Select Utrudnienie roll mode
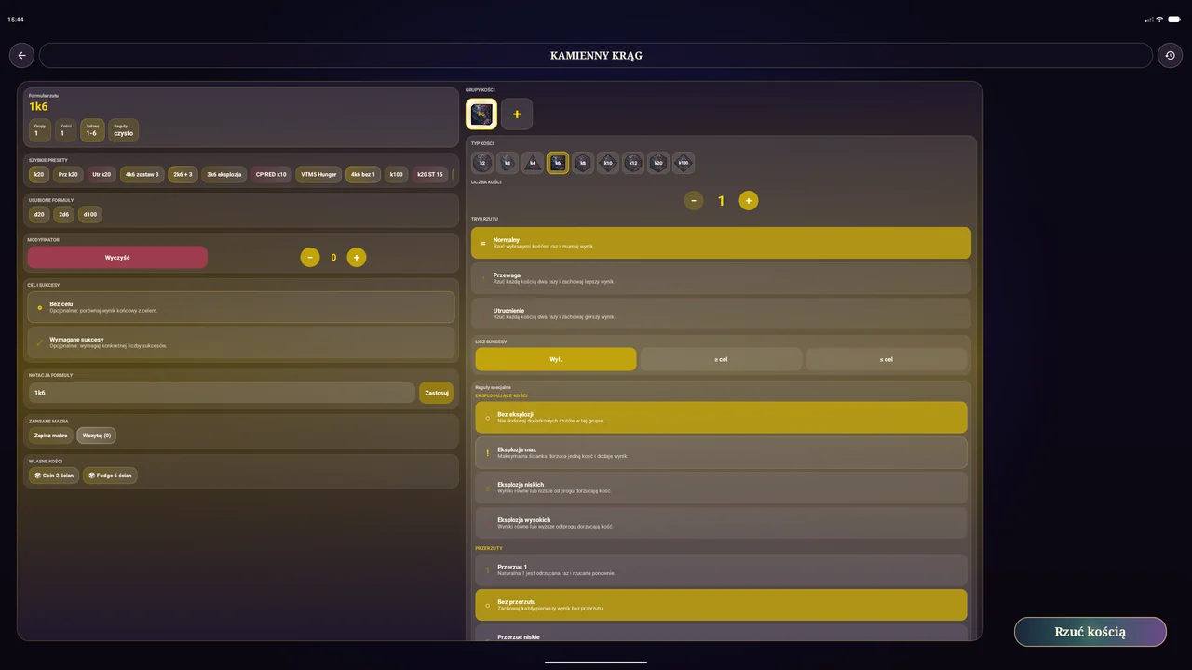The height and width of the screenshot is (670, 1192). (x=721, y=314)
